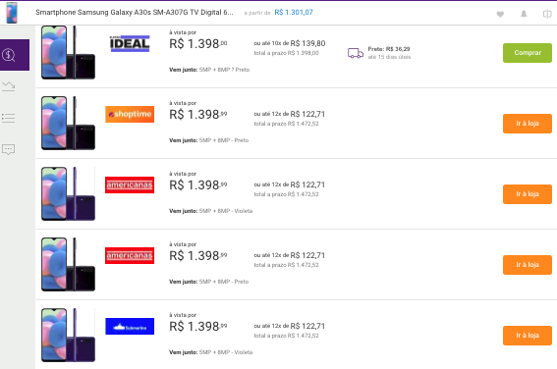The width and height of the screenshot is (557, 369).
Task: Open the reviews comment bubble icon
Action: pos(8,149)
